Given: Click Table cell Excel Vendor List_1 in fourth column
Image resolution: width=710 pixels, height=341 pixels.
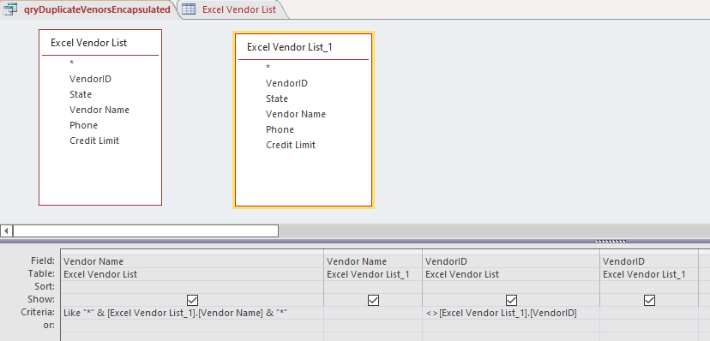Looking at the screenshot, I should coord(649,274).
